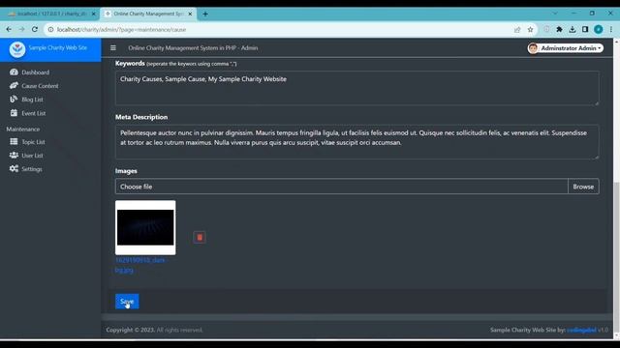This screenshot has width=620, height=348.
Task: Open the dark background image thumbnail
Action: click(145, 228)
